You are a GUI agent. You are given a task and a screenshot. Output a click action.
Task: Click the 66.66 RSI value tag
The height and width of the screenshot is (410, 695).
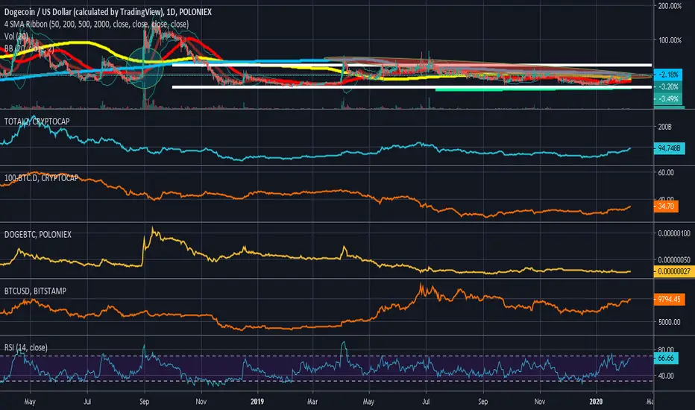[666, 358]
